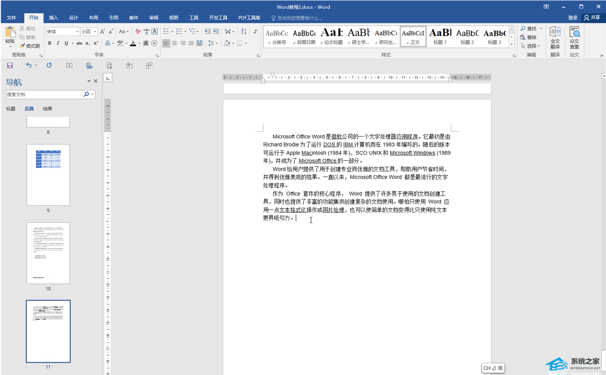Screen dimensions: 606x375
Task: Switch to the PDF工具集 ribbon tab
Action: click(x=249, y=18)
